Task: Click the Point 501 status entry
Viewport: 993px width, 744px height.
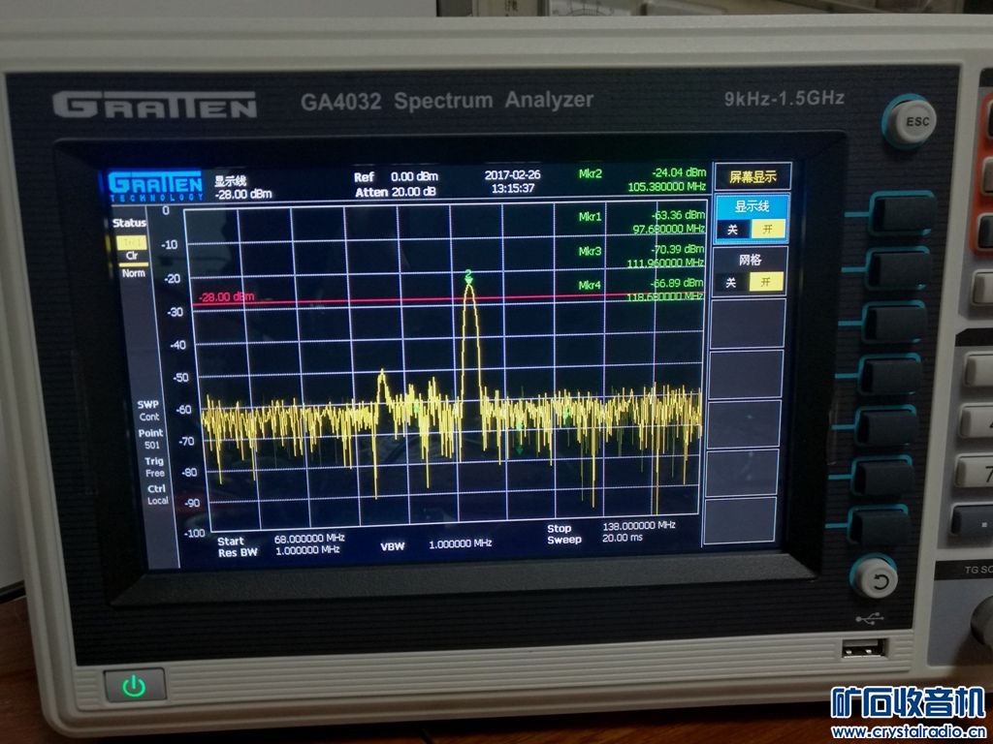Action: point(150,439)
